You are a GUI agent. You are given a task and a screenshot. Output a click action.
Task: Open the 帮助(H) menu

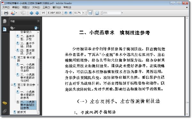[67, 7]
